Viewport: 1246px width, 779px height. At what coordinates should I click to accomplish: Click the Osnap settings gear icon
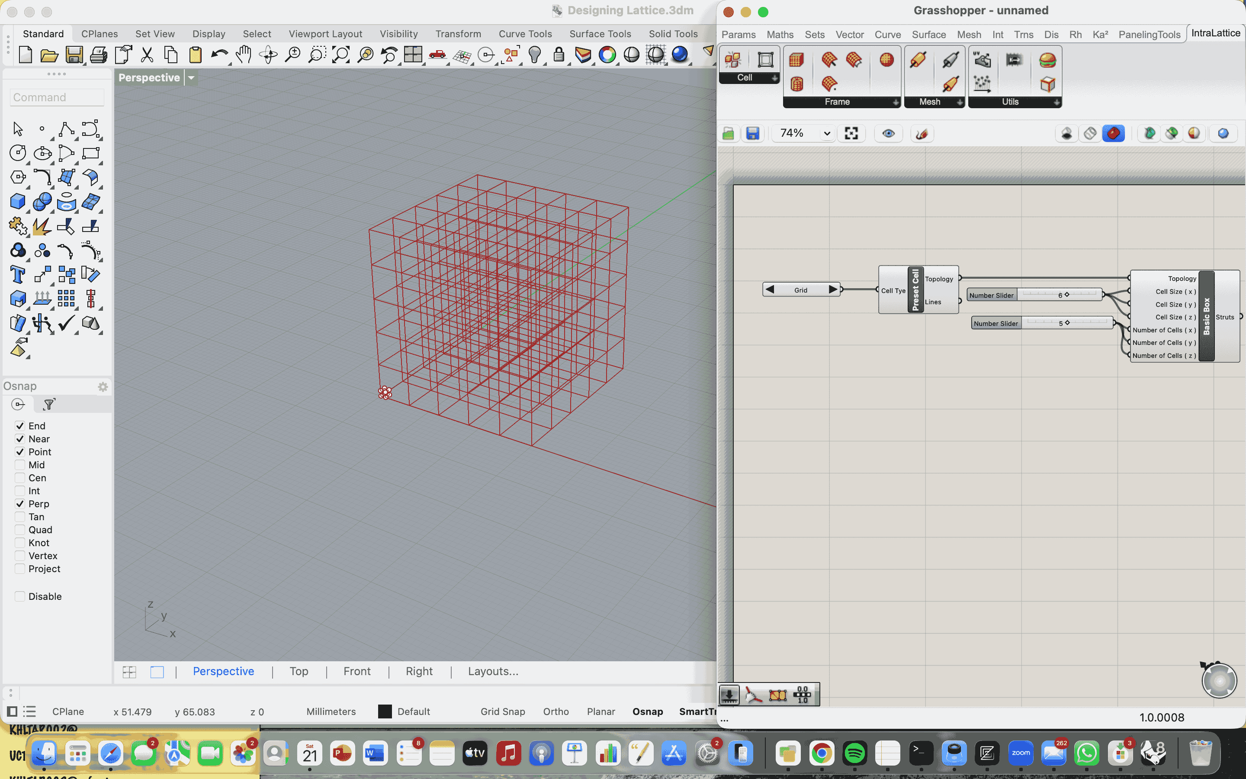tap(103, 386)
